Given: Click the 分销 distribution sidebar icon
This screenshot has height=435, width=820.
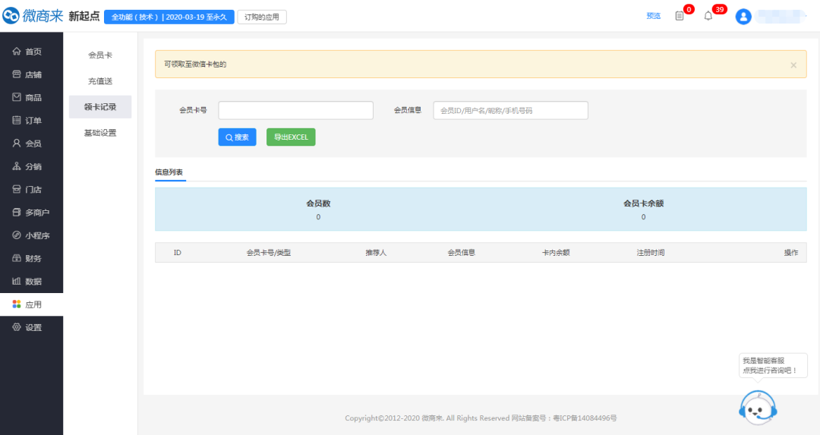Looking at the screenshot, I should (x=17, y=166).
